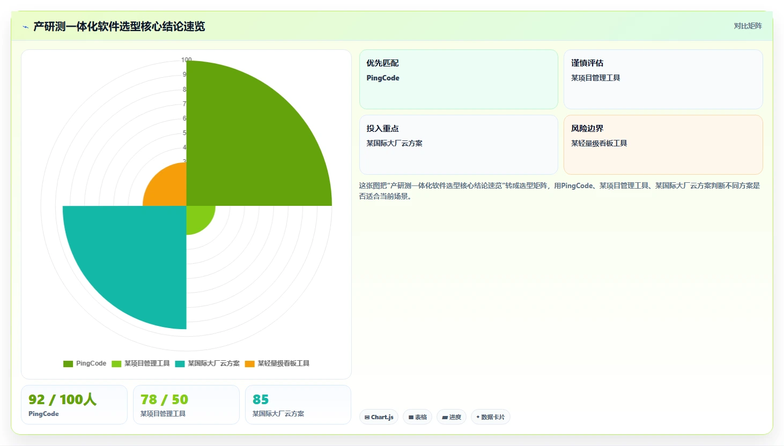Toggle 某轻量级看板工具 legend swatch
This screenshot has width=784, height=446.
click(249, 363)
